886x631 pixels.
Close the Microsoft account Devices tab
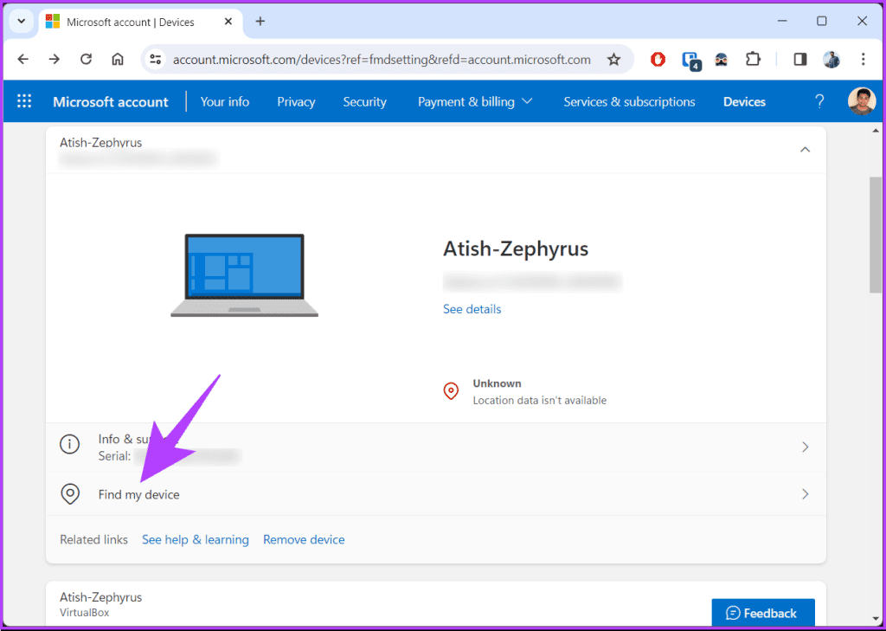[x=228, y=22]
